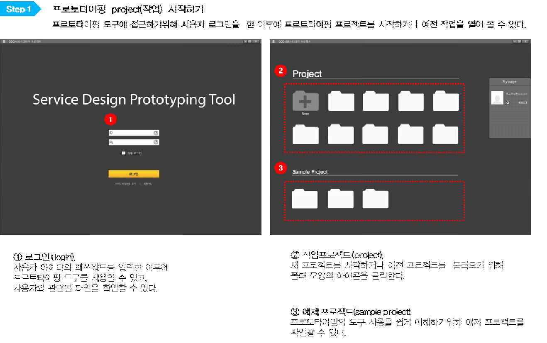Click the ID input field
This screenshot has height=343, width=547.
[134, 133]
